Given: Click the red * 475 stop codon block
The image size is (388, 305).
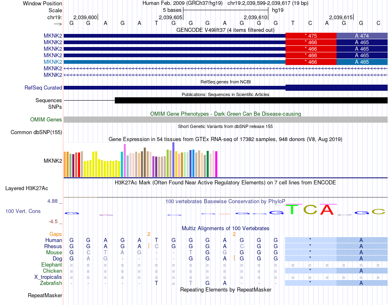Looking at the screenshot, I should [311, 36].
